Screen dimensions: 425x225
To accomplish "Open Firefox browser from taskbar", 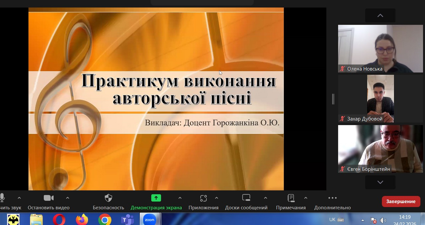I will (x=82, y=220).
